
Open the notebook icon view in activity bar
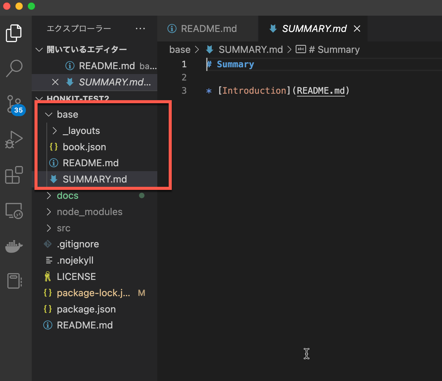[x=14, y=281]
